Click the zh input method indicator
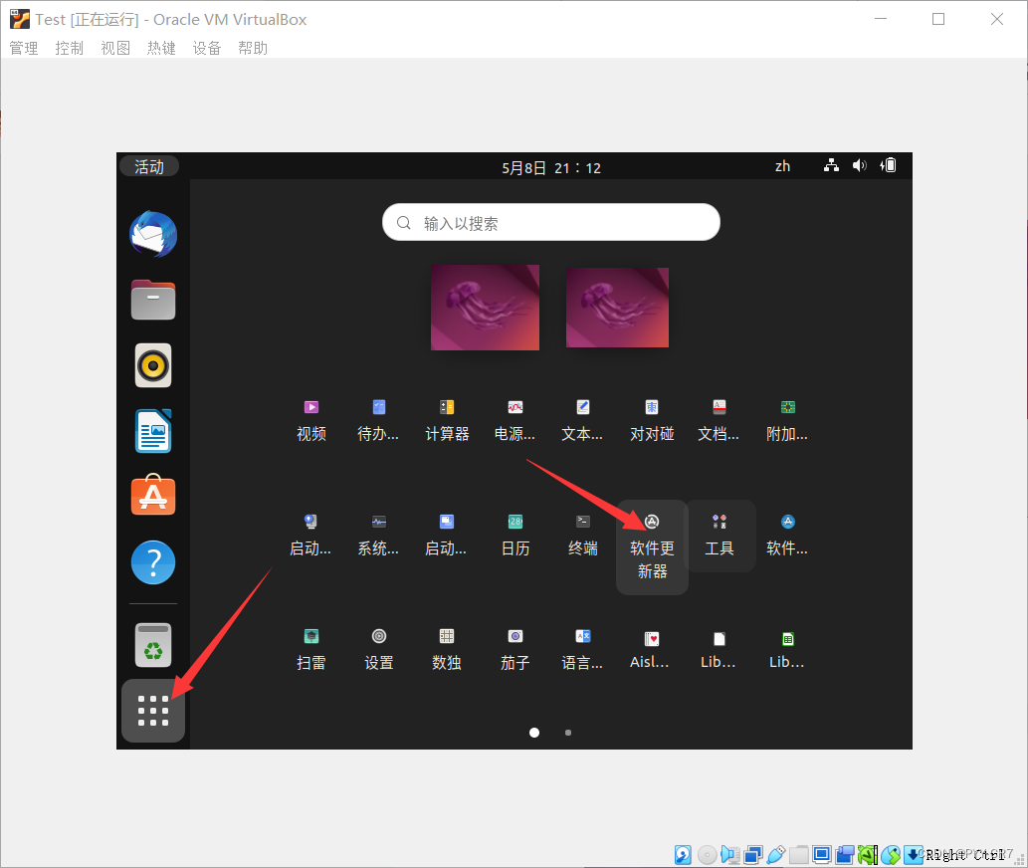The image size is (1028, 868). 783,166
